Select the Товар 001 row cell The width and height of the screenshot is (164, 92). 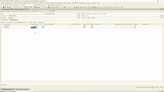pyautogui.click(x=17, y=26)
